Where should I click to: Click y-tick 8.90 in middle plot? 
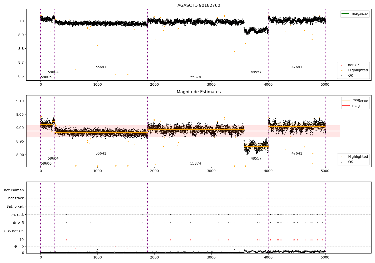pyautogui.click(x=20, y=155)
